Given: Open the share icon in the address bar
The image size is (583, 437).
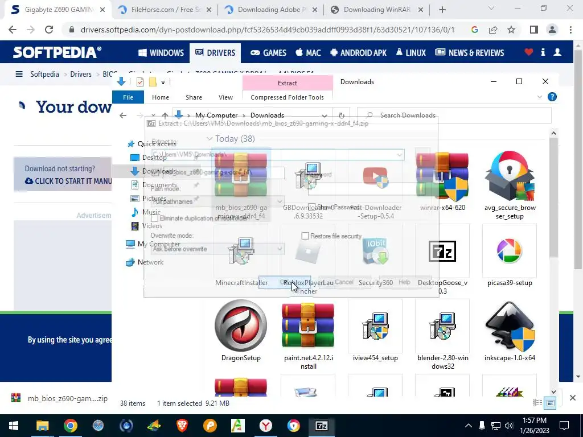Looking at the screenshot, I should [493, 30].
